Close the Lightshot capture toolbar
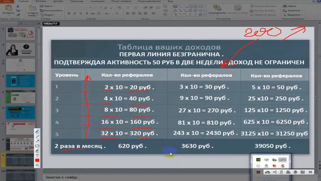321x181 pixels. [310, 172]
